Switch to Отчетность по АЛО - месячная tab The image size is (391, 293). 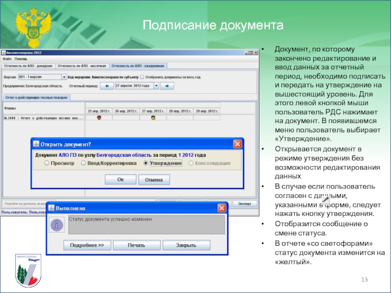pos(81,65)
